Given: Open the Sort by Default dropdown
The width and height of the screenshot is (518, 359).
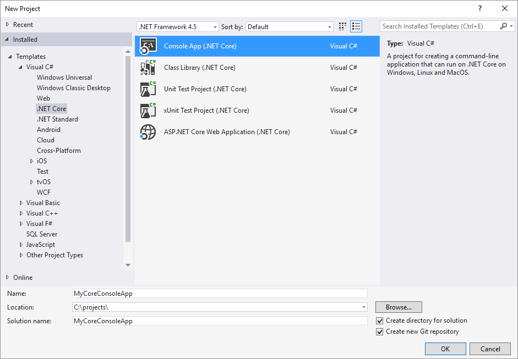Looking at the screenshot, I should [329, 26].
